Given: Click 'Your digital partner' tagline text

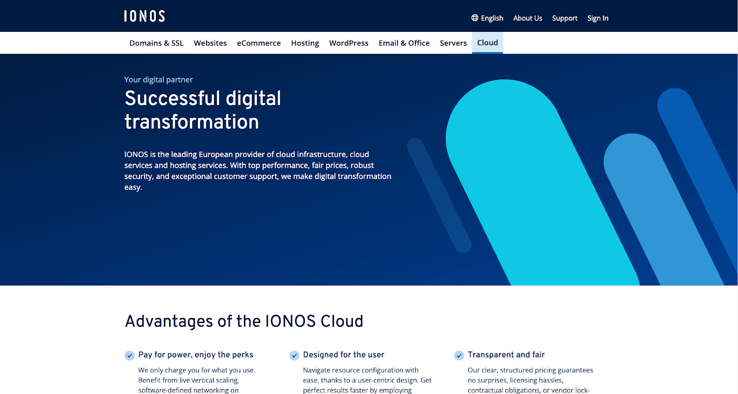Looking at the screenshot, I should (158, 80).
